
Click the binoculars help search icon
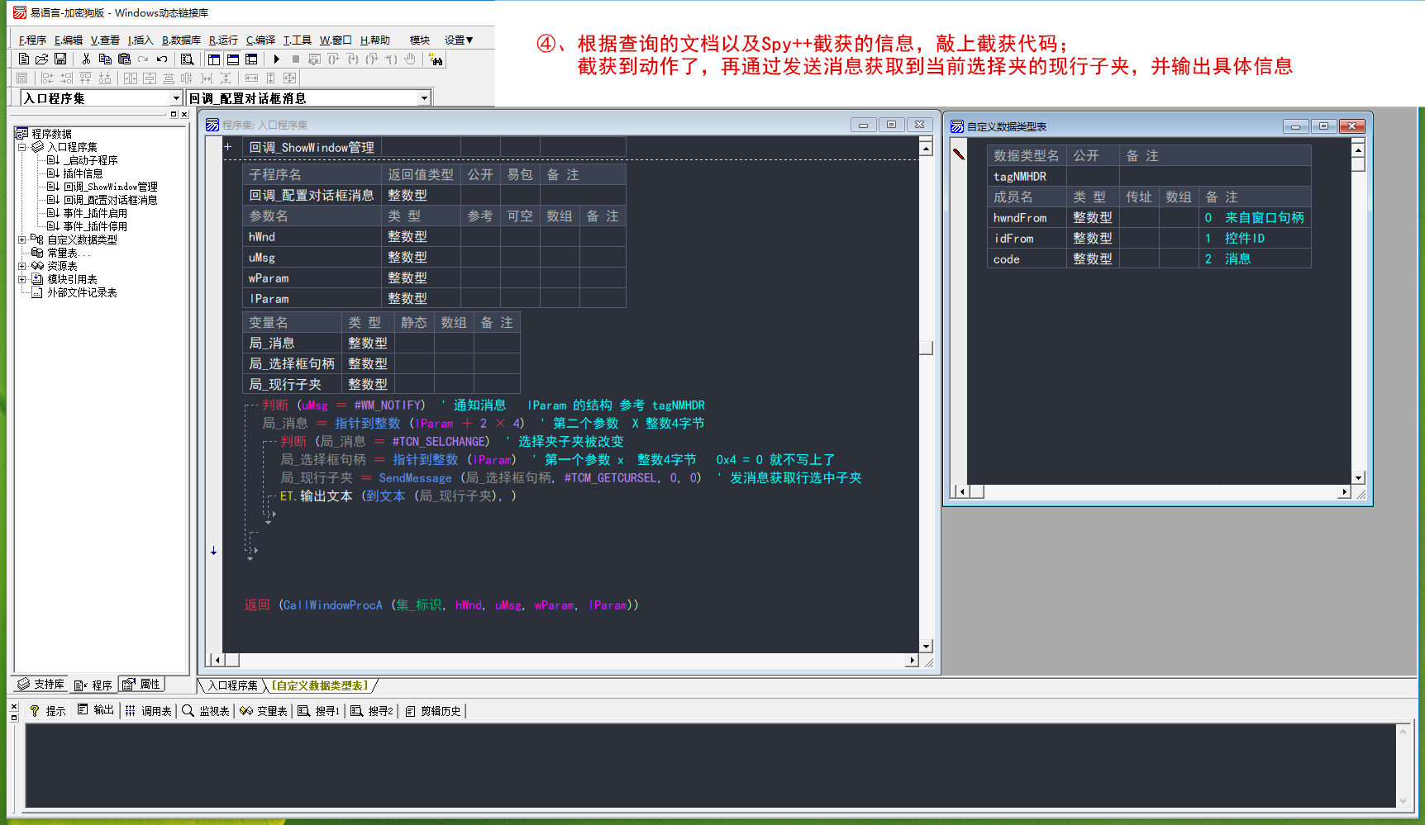pos(436,59)
